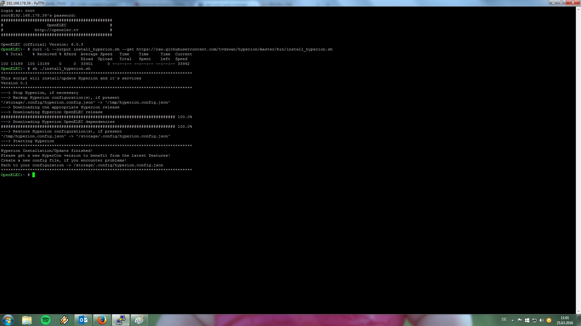Click '---> Restore Hyperion configuration(s)' line
The height and width of the screenshot is (326, 581).
61,131
